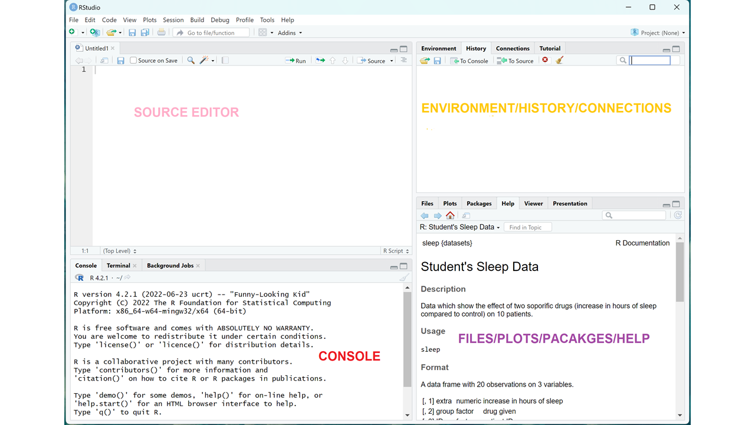
Task: Maximize the History pane
Action: [676, 49]
